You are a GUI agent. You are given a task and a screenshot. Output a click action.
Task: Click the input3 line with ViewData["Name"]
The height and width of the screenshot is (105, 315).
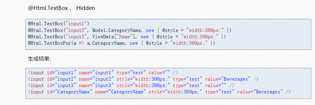click(127, 37)
